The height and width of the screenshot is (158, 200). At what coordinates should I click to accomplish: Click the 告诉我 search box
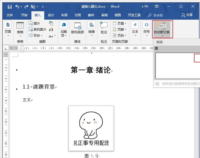pyautogui.click(x=155, y=15)
